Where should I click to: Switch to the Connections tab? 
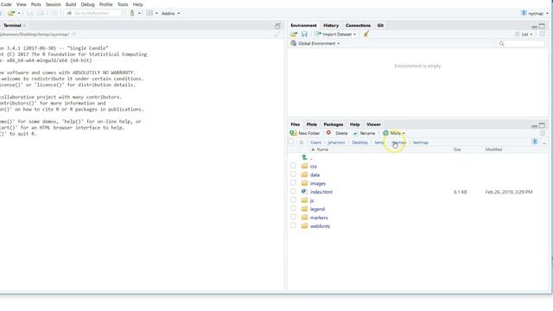click(x=358, y=25)
